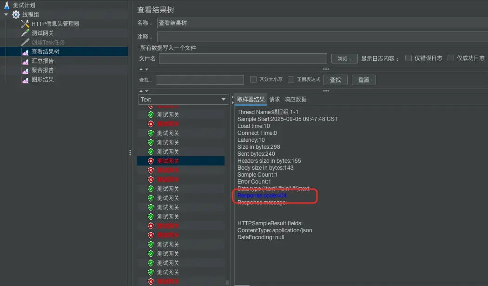488x286 pixels.
Task: Click the 'Size in bytes:298' line
Action: (x=258, y=147)
